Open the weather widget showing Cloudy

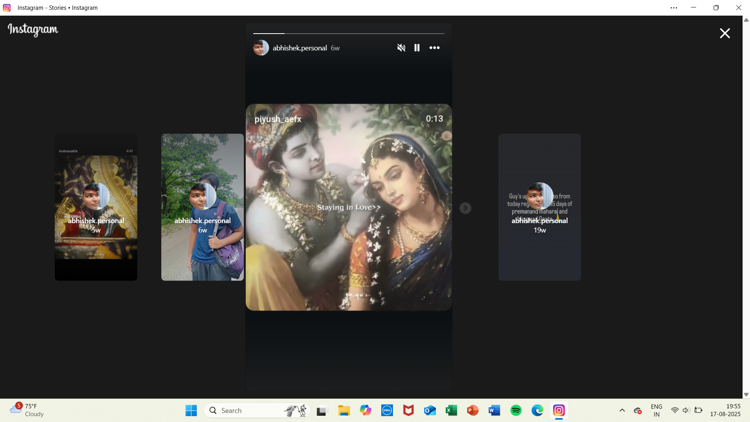coord(27,410)
